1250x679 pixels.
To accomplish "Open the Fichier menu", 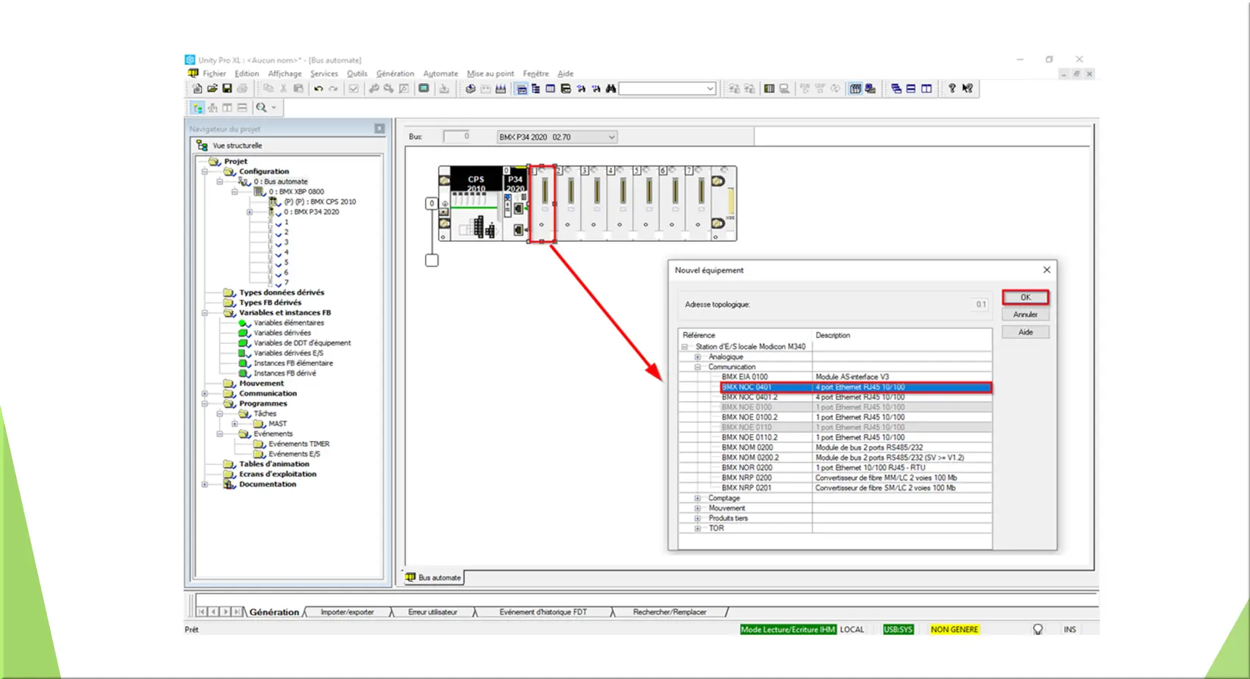I will [214, 73].
